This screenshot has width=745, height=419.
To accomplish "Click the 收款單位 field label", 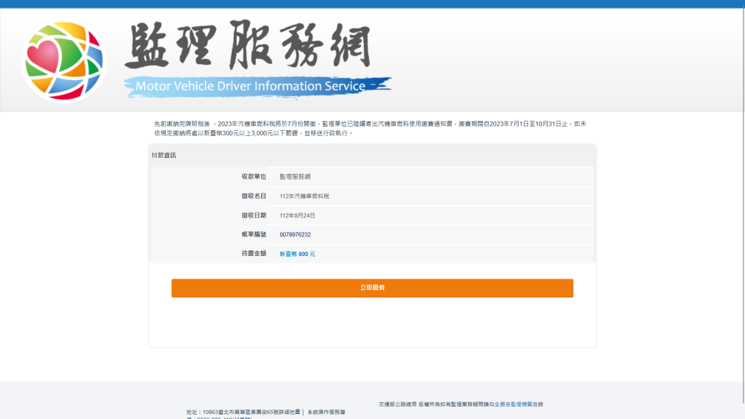I will point(254,177).
